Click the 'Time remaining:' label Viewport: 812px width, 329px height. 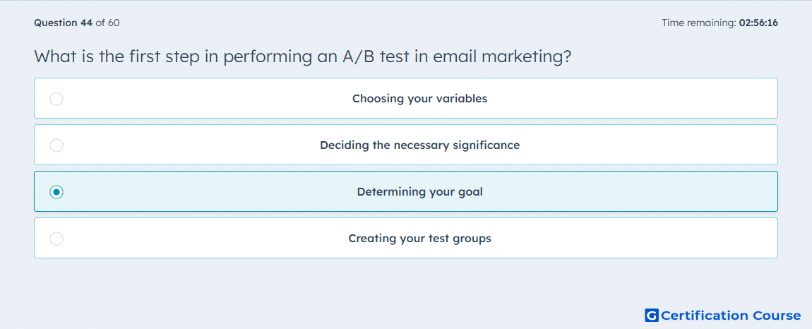pyautogui.click(x=699, y=23)
